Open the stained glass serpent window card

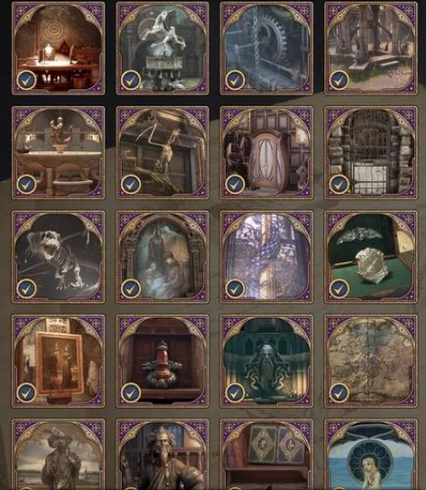coord(267,257)
